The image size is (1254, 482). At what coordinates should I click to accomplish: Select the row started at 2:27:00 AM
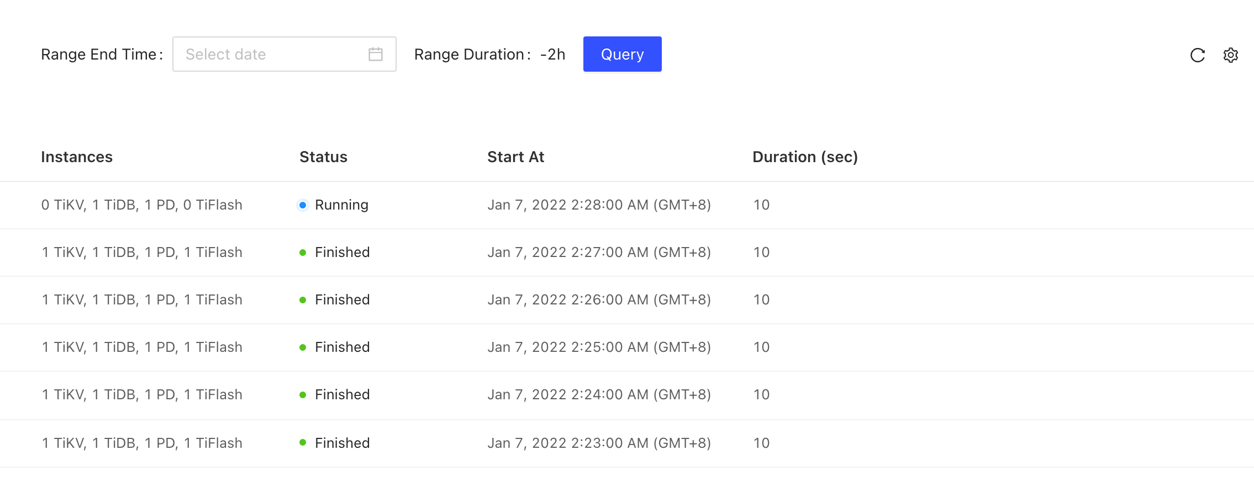599,253
